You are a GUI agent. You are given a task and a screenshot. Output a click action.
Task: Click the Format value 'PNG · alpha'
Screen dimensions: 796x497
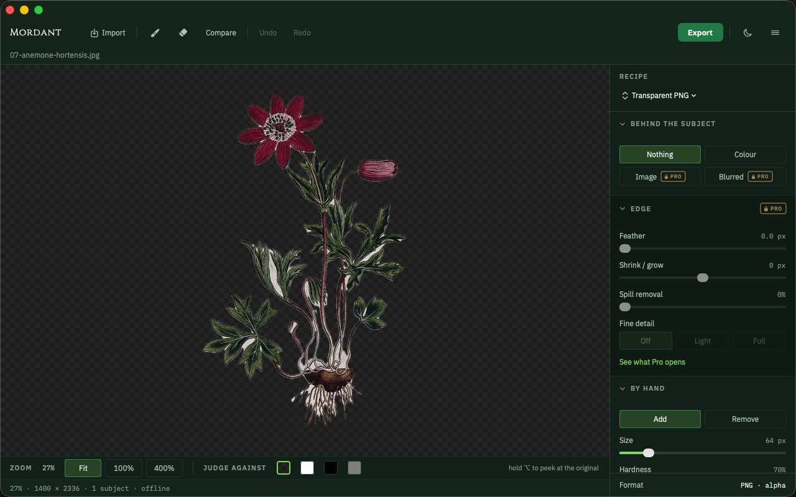763,485
